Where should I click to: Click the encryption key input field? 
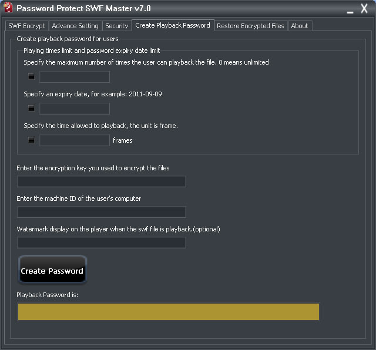tap(102, 181)
